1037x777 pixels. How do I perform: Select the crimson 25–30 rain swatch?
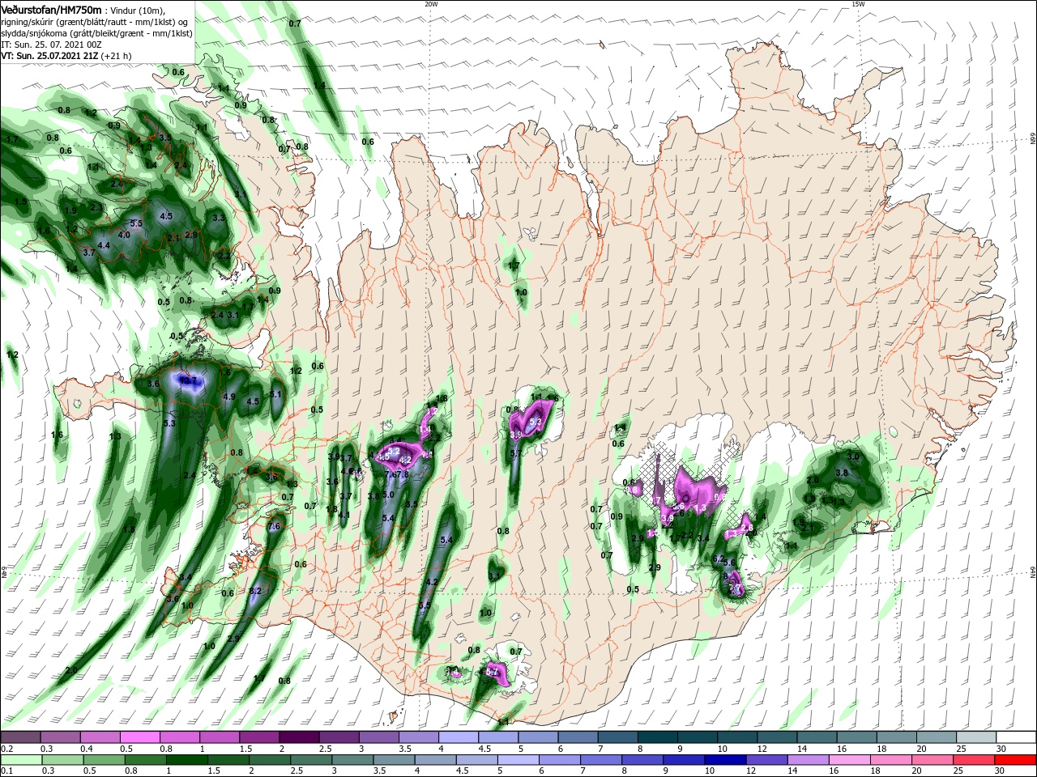pos(975,760)
